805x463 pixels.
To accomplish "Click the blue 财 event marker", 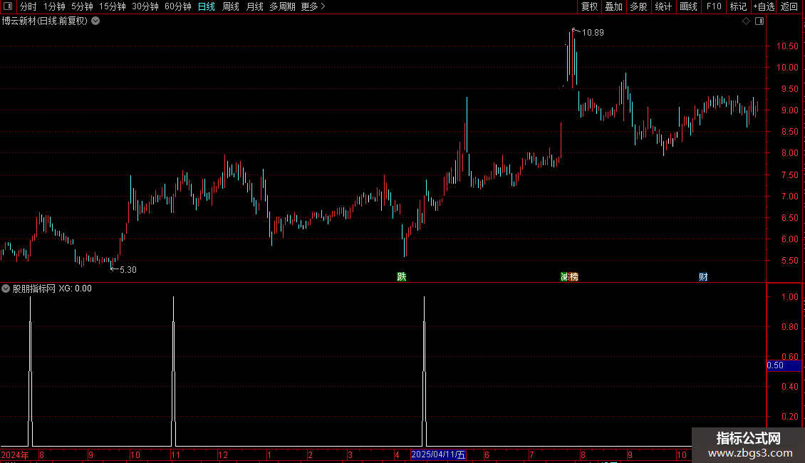I will (703, 276).
